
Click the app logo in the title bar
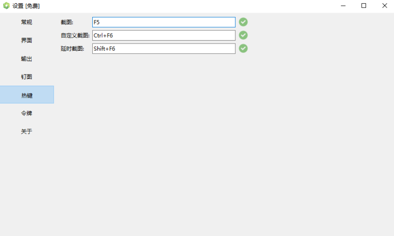pyautogui.click(x=6, y=6)
